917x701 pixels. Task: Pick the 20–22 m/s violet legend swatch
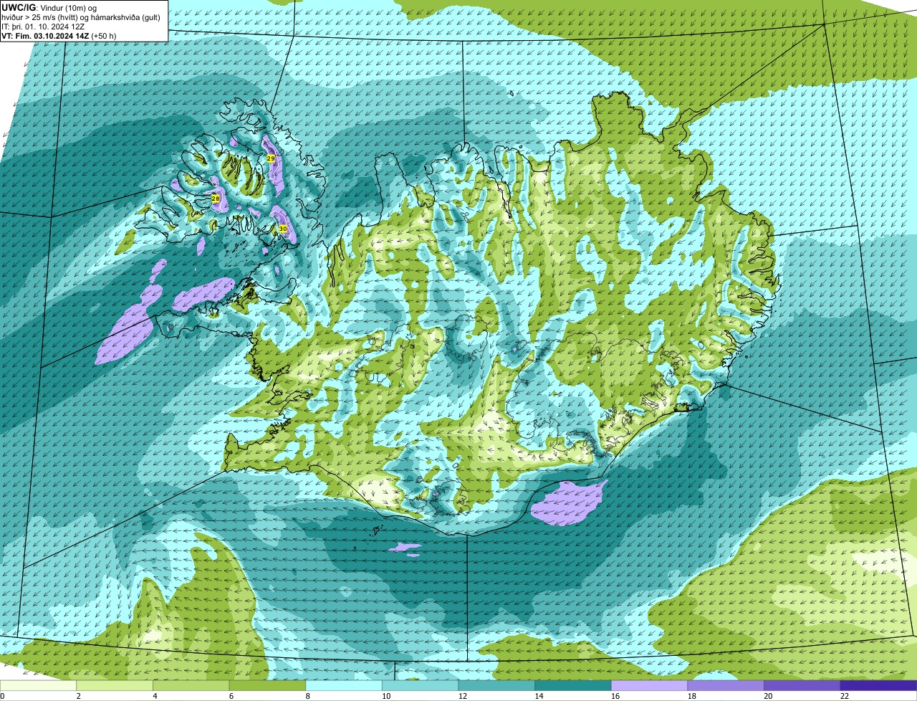[x=802, y=685]
